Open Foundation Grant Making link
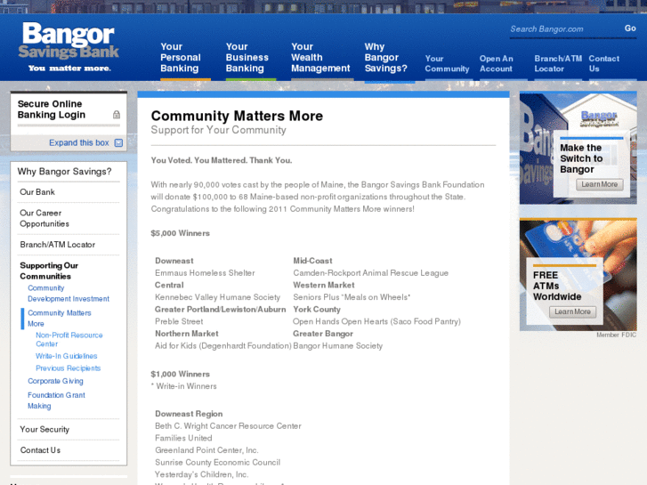The height and width of the screenshot is (485, 647). [x=56, y=400]
